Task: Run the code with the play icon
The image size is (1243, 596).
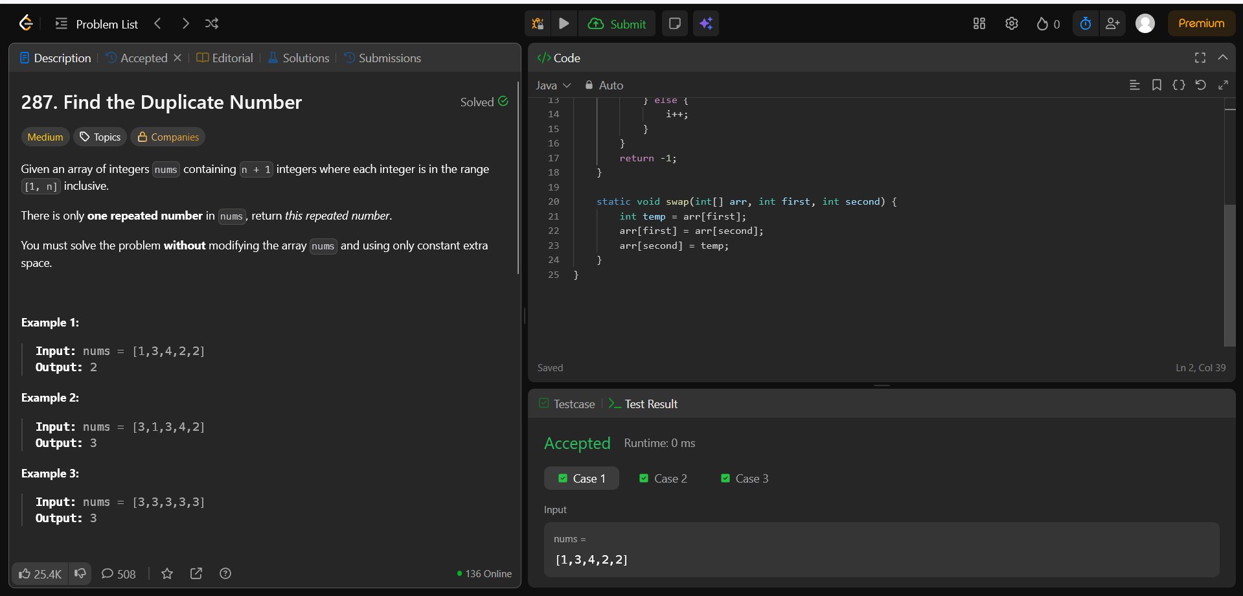Action: pyautogui.click(x=564, y=24)
